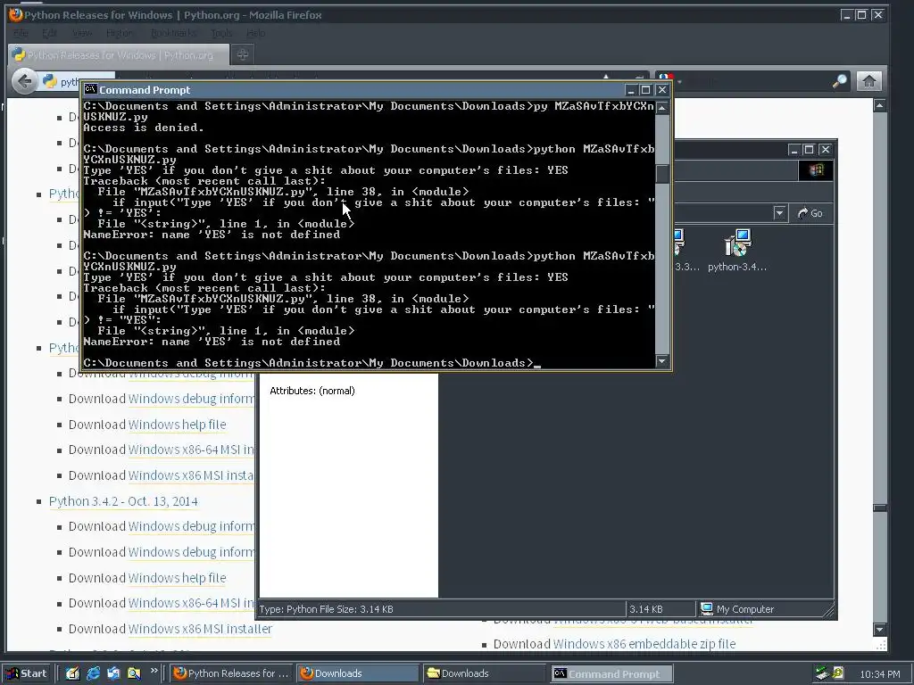
Task: Click the Firefox Home button icon
Action: [868, 81]
